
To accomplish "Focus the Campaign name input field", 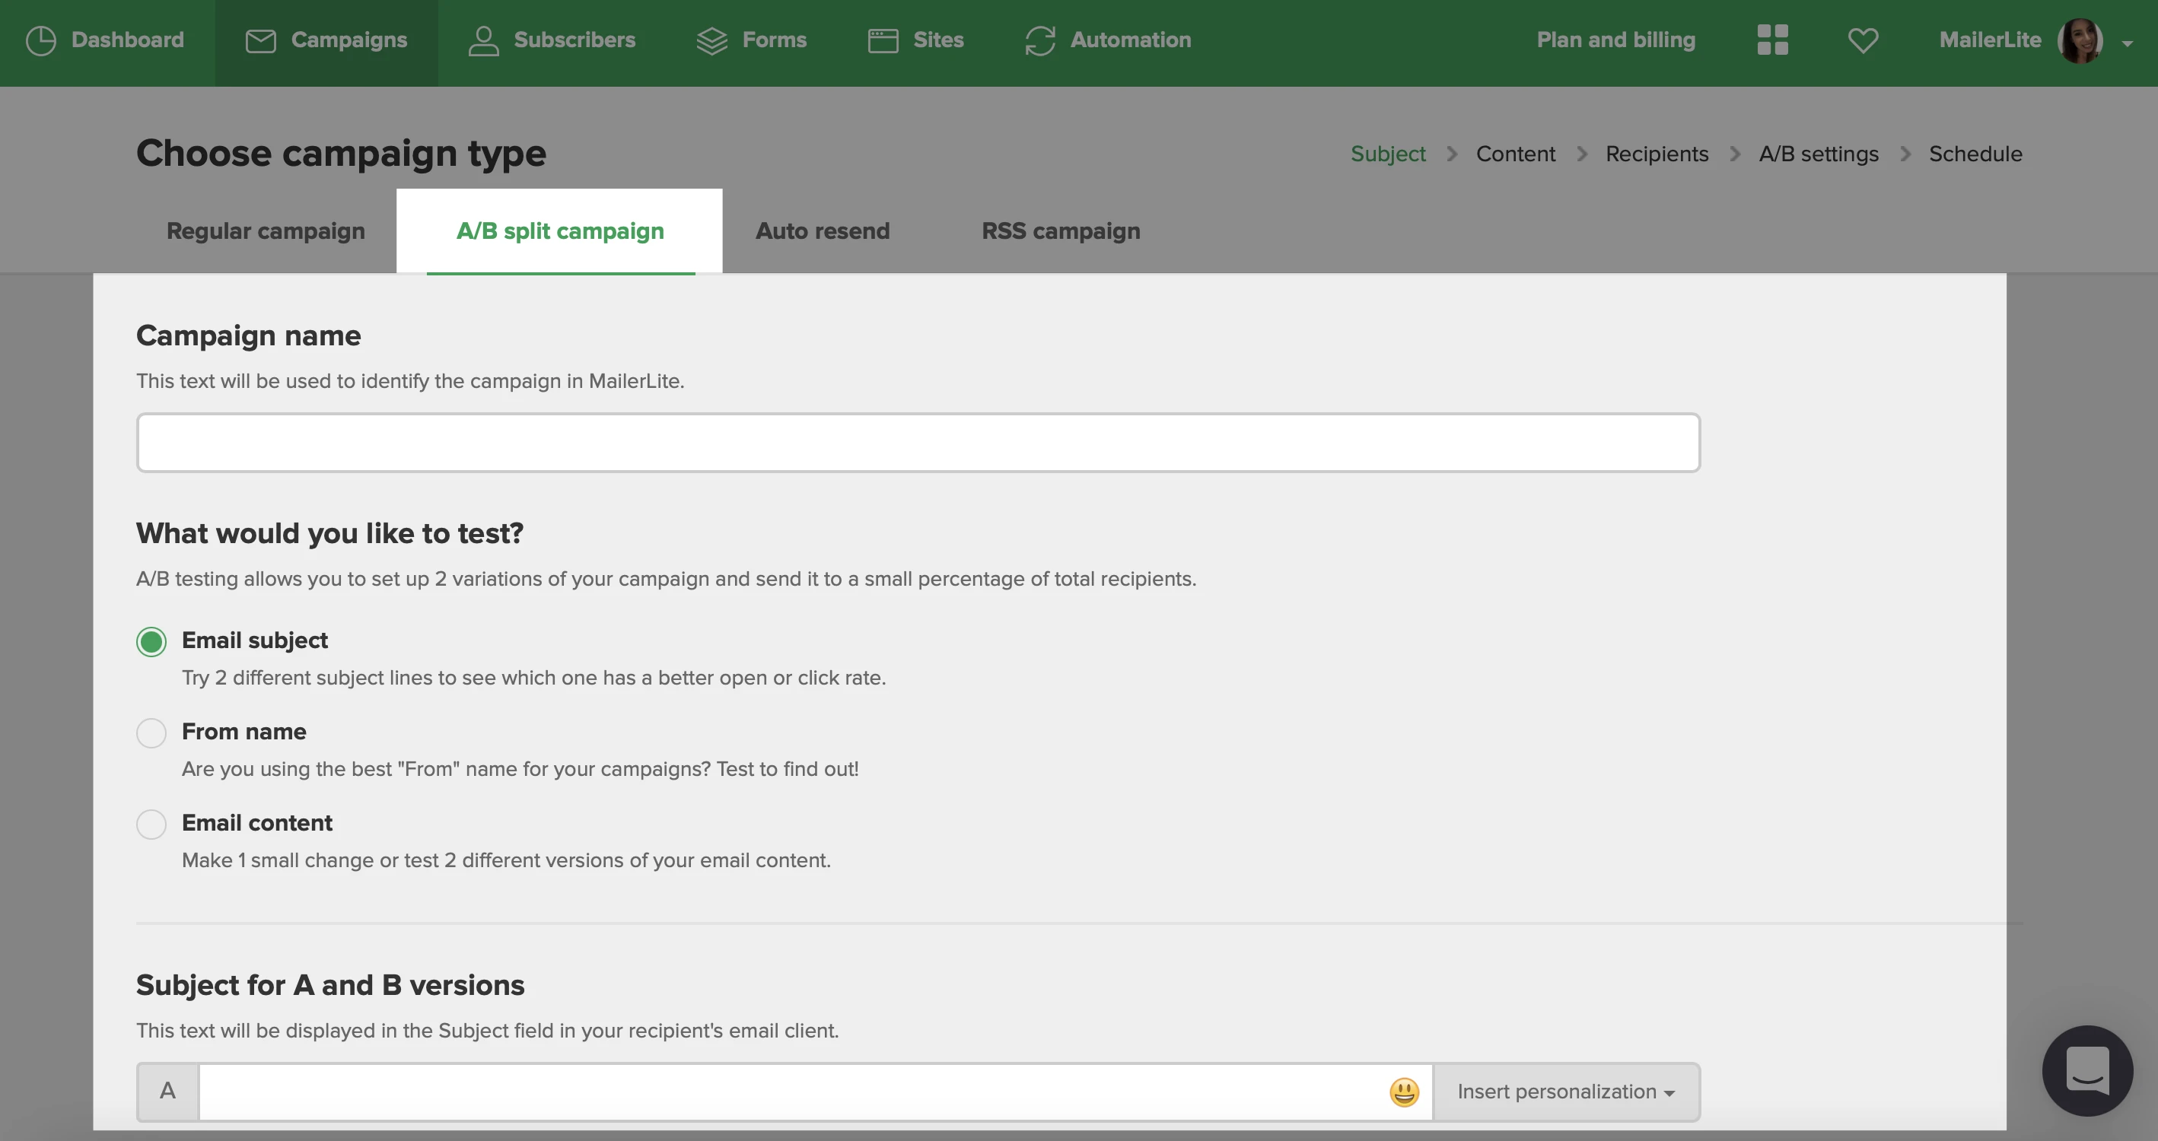I will [918, 442].
